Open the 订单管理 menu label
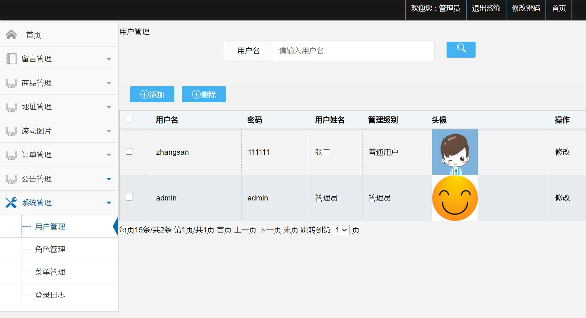This screenshot has width=586, height=318. click(x=36, y=155)
